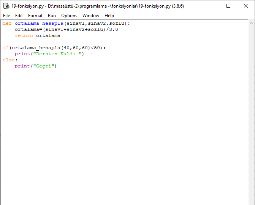The image size is (255, 205).
Task: Click the "Geçti" string in the last print
Action: coord(45,66)
